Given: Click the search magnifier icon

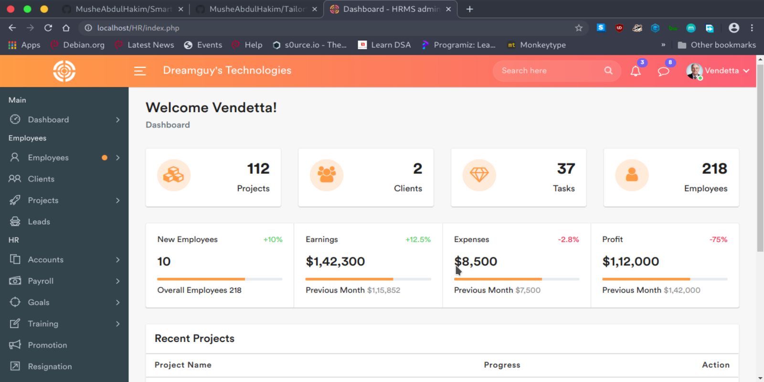Looking at the screenshot, I should tap(608, 71).
